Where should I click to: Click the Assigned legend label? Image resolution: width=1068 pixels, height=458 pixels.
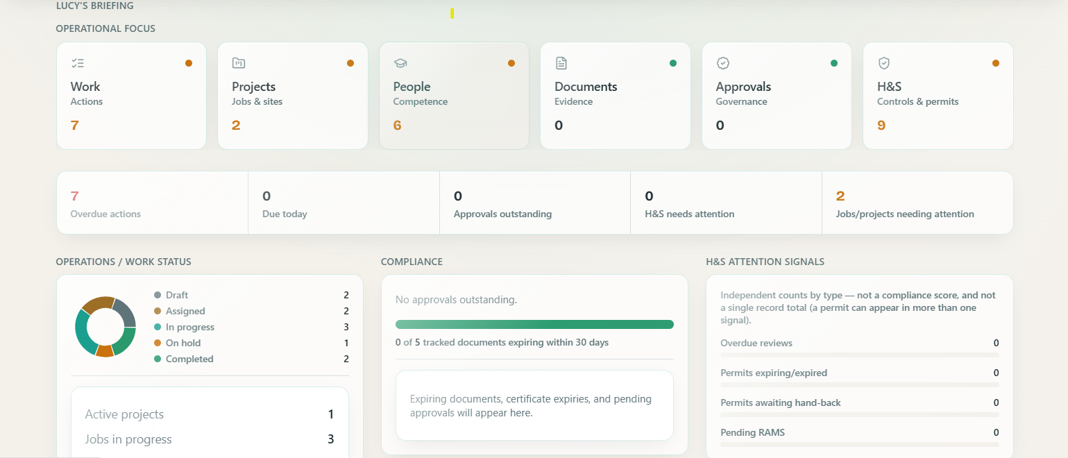(x=185, y=311)
